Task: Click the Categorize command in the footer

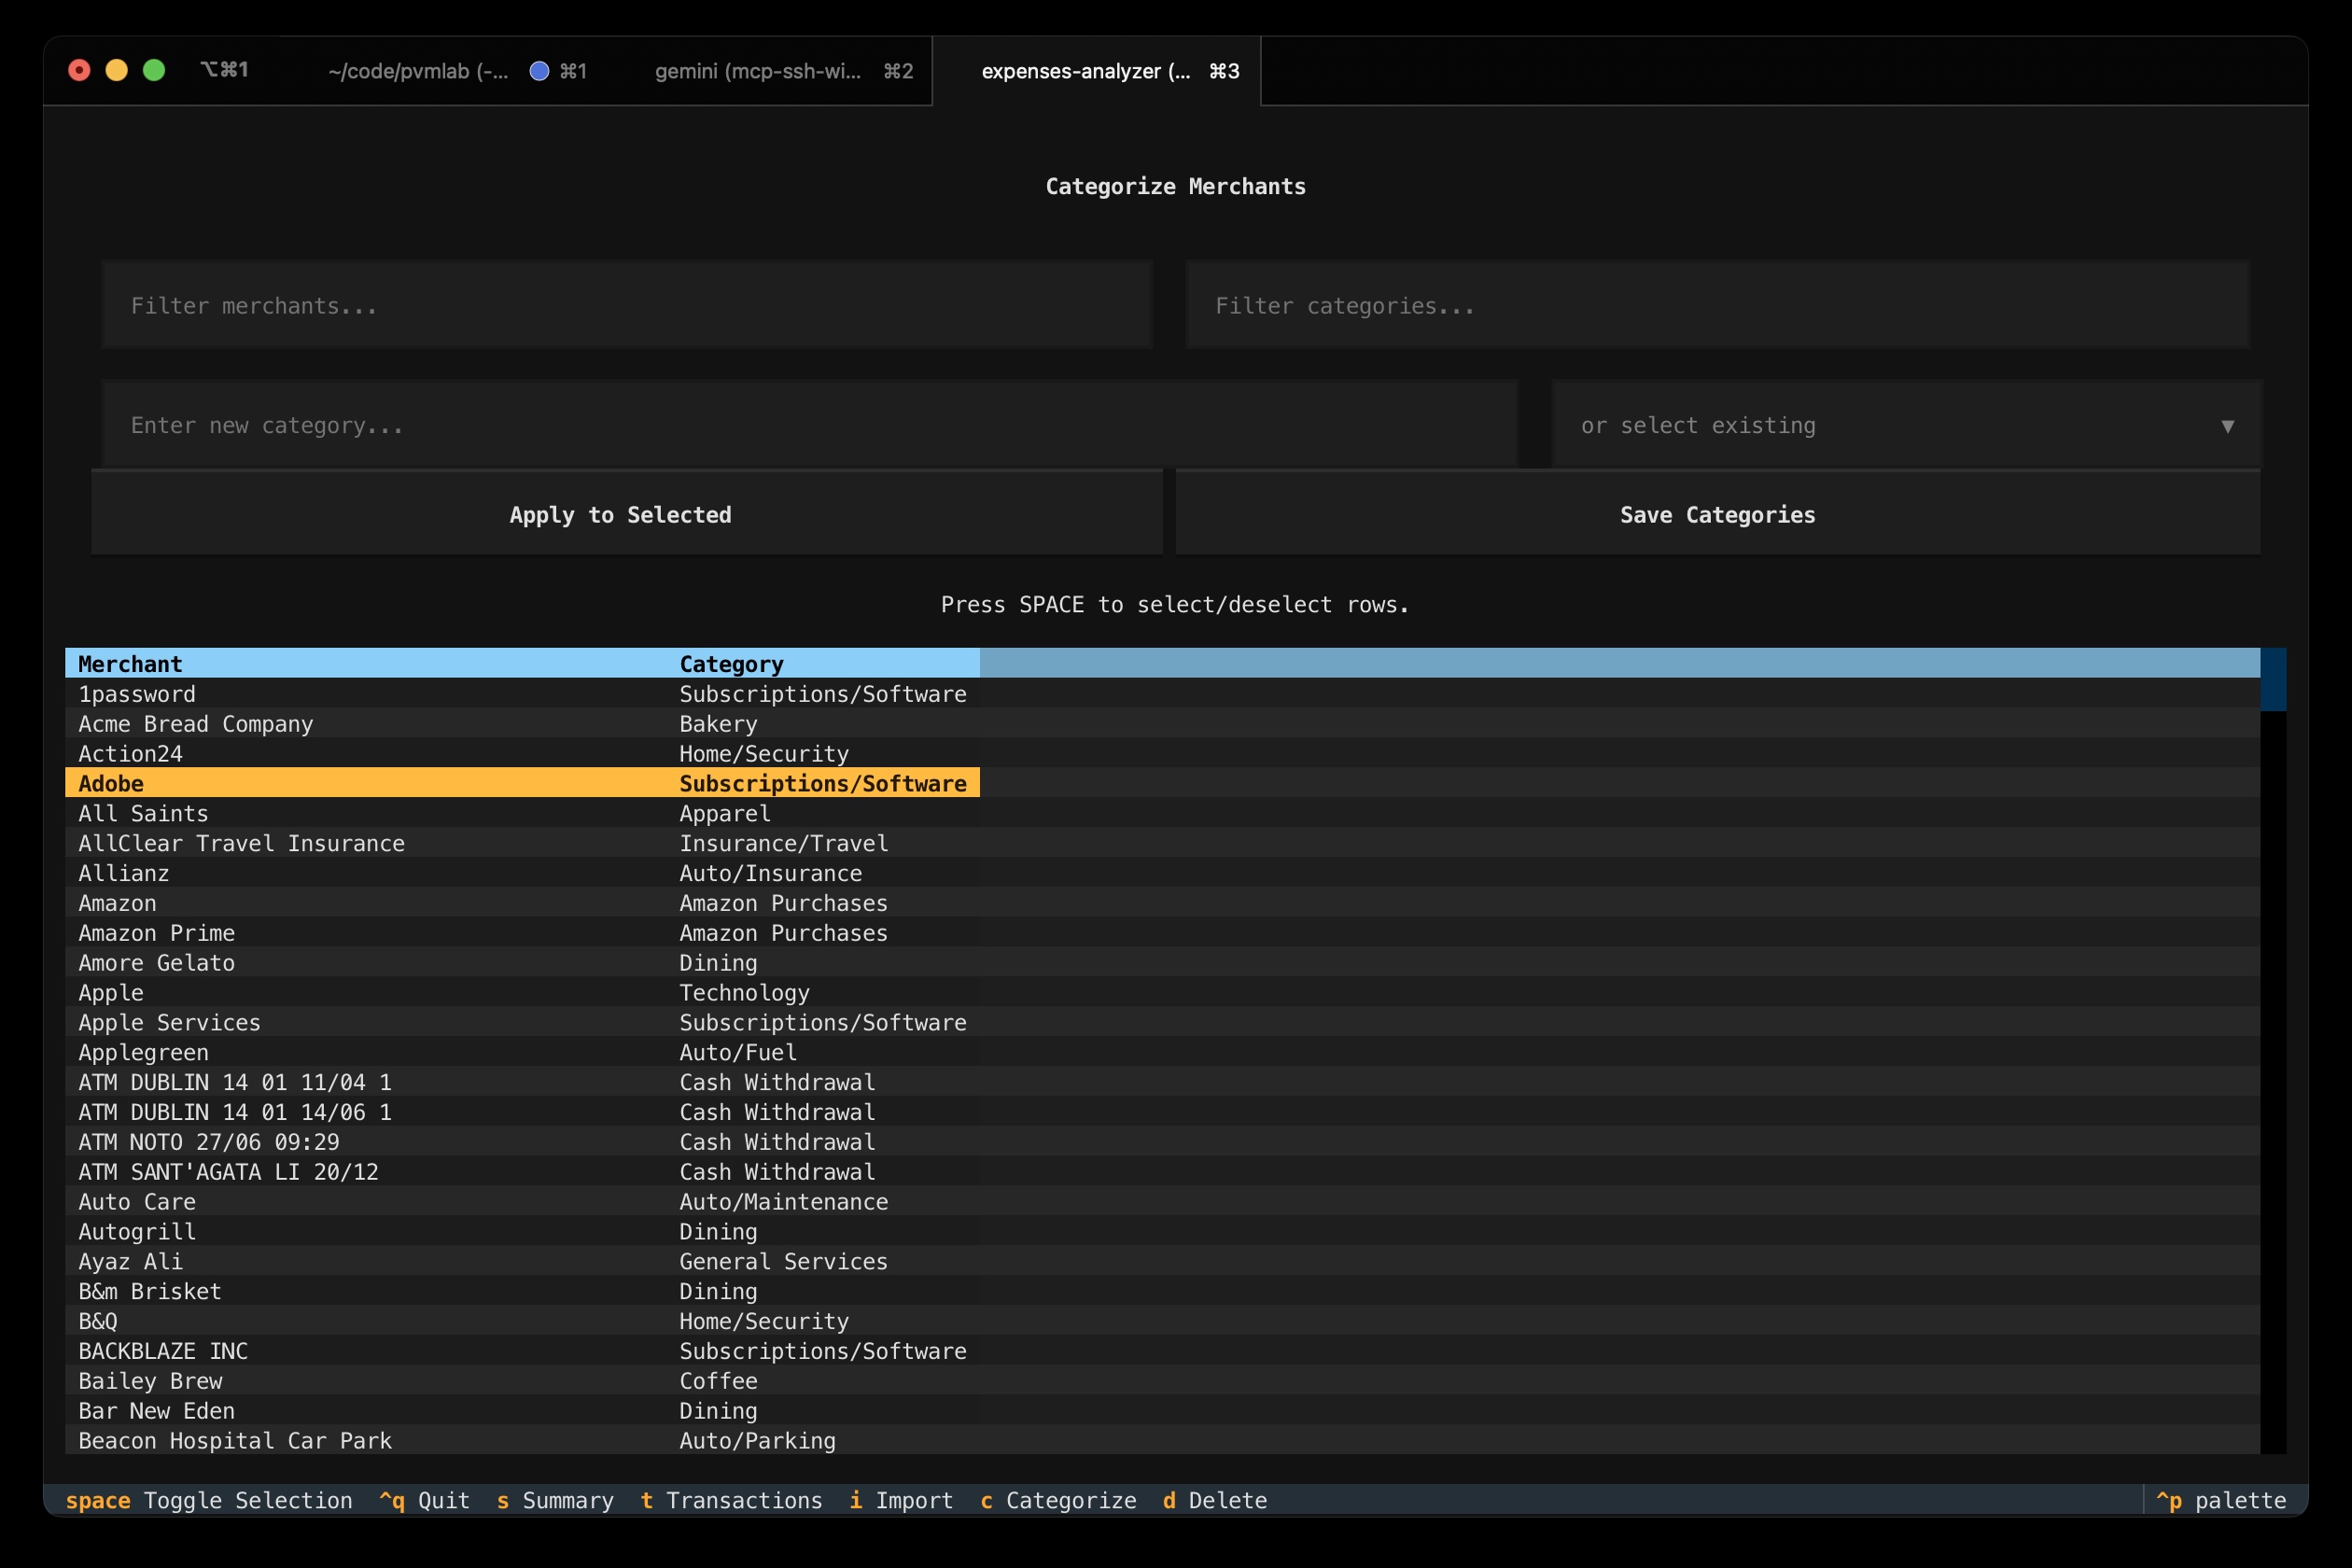Action: [x=1059, y=1500]
